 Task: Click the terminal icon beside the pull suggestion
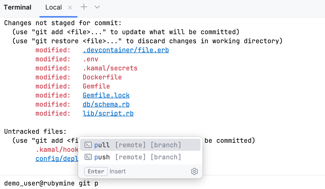point(88,145)
